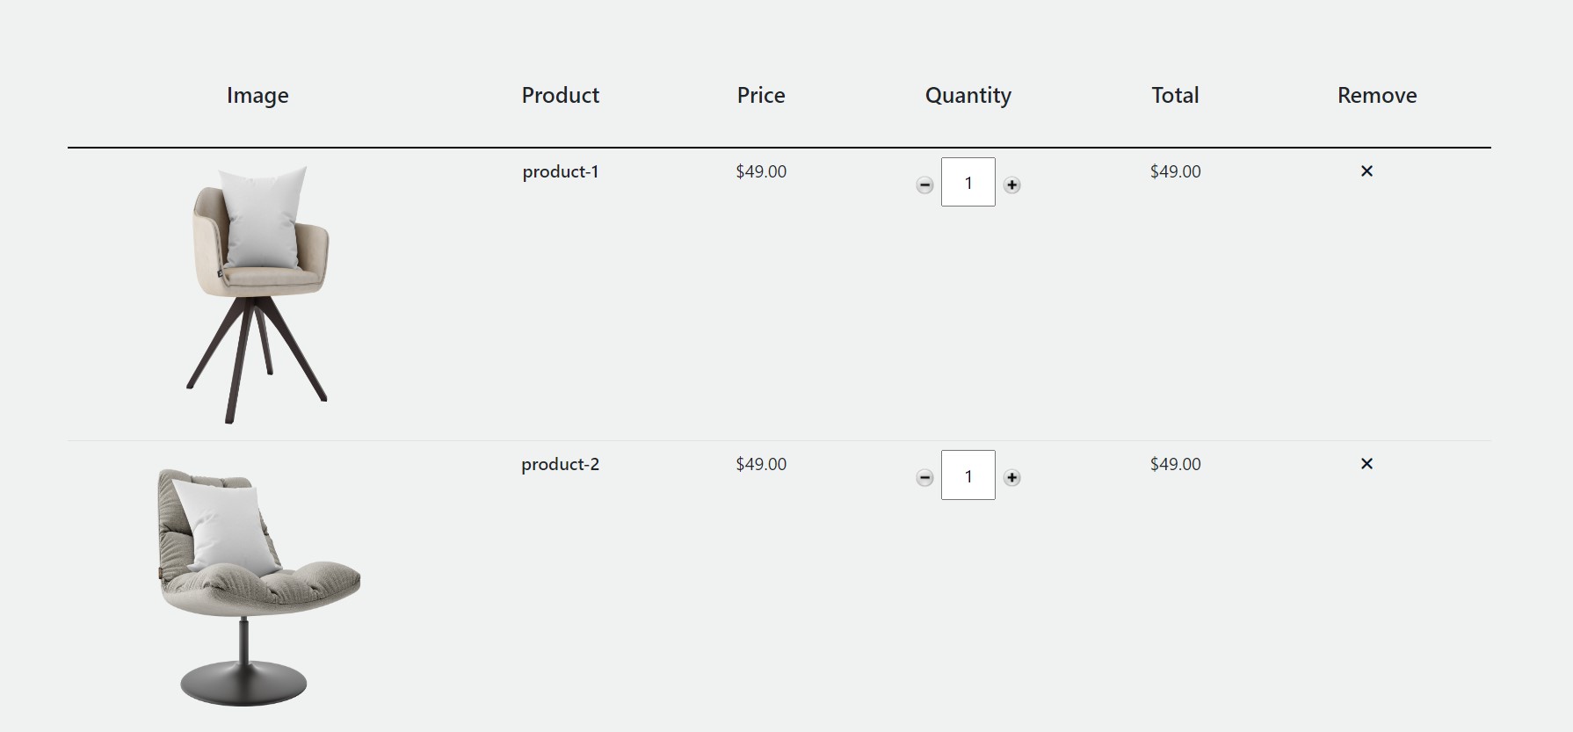1573x732 pixels.
Task: Click the Price column header
Action: (x=761, y=96)
